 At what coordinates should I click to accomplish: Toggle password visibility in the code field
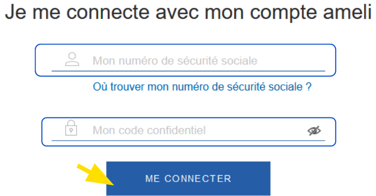click(x=314, y=131)
